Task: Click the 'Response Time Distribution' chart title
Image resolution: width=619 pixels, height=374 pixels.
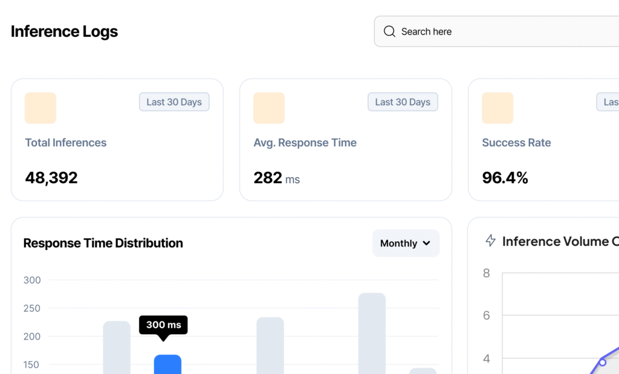Action: [103, 243]
